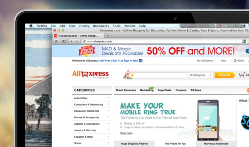Open the Window menu
Viewport: 249px width, 147px height.
pos(130,26)
